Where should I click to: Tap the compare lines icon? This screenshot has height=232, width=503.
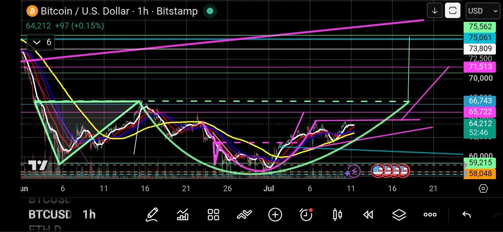tap(244, 215)
